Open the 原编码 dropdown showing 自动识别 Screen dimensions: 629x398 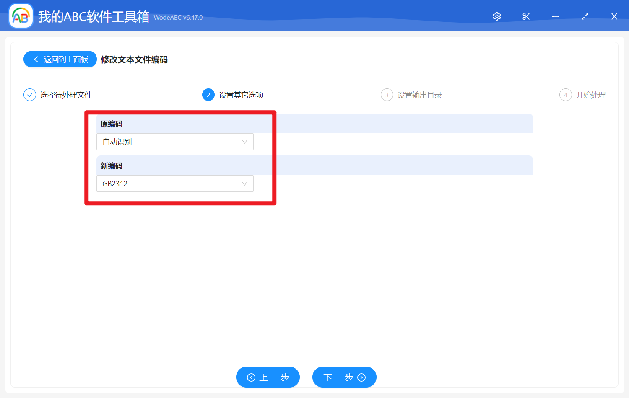pos(175,142)
